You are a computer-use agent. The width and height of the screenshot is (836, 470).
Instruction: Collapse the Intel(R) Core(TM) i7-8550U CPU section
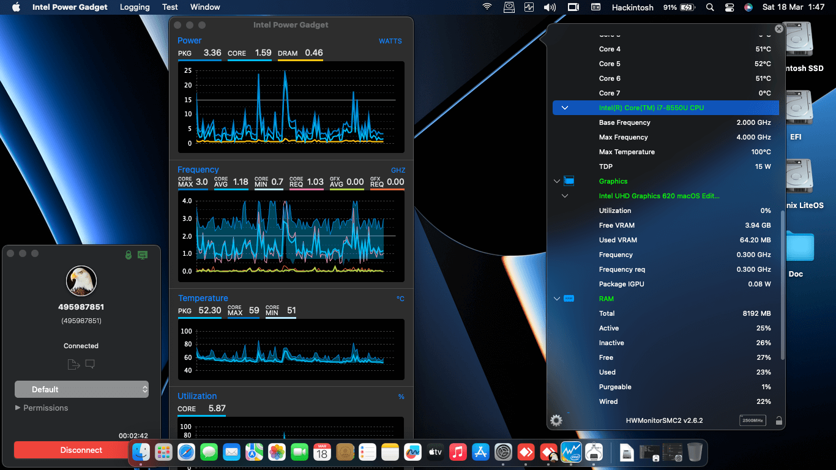tap(565, 108)
